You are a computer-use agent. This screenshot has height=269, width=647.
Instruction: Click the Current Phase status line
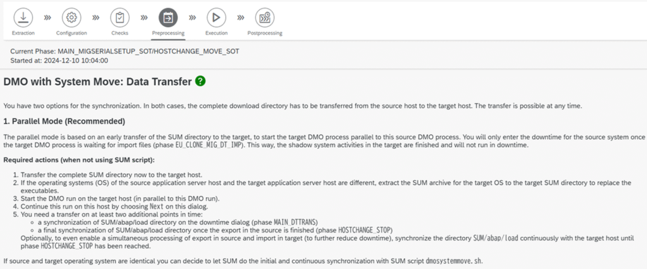(124, 50)
